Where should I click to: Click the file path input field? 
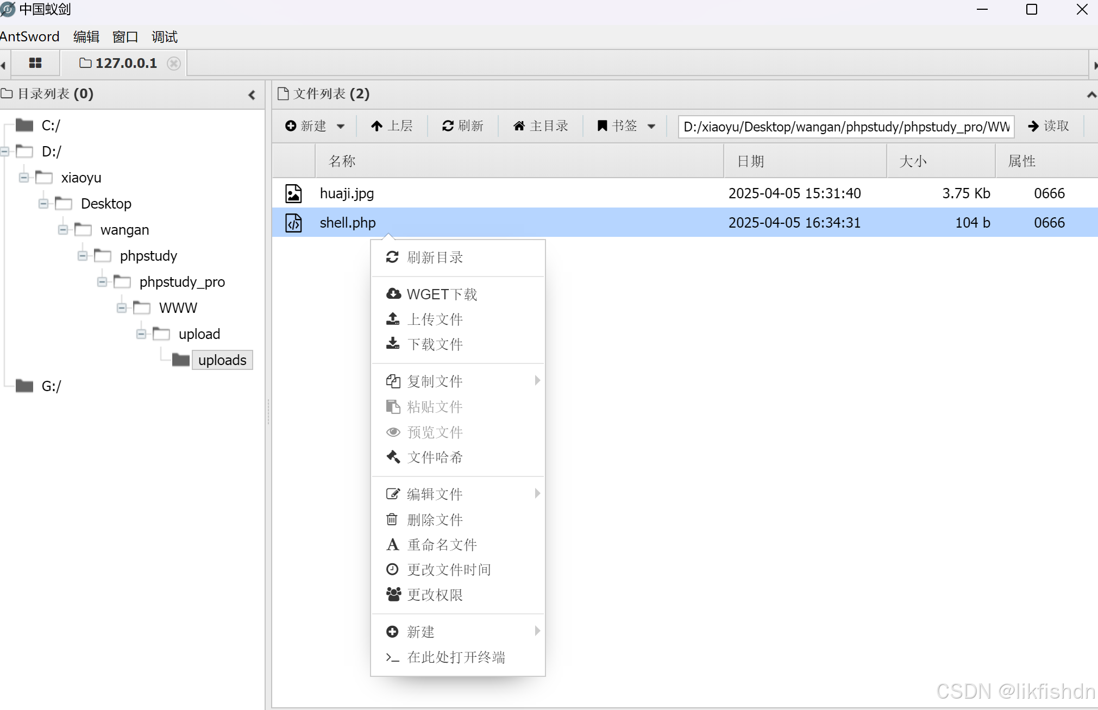(845, 127)
